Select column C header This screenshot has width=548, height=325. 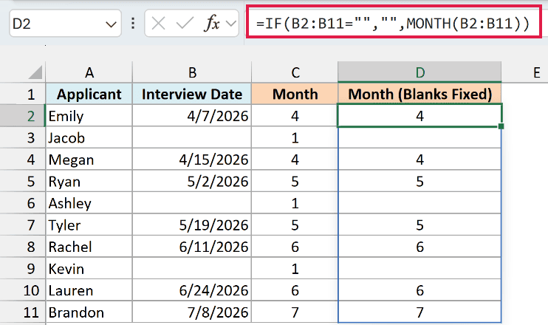pyautogui.click(x=295, y=72)
